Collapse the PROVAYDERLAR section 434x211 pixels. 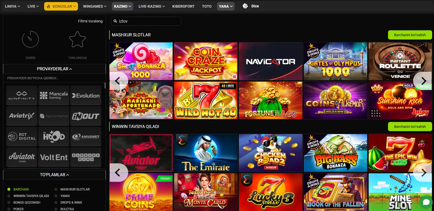(x=54, y=69)
